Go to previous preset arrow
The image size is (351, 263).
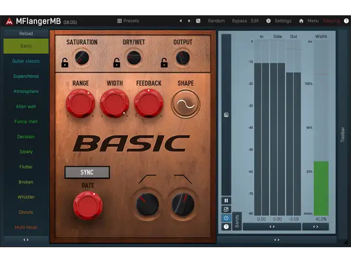pyautogui.click(x=180, y=21)
